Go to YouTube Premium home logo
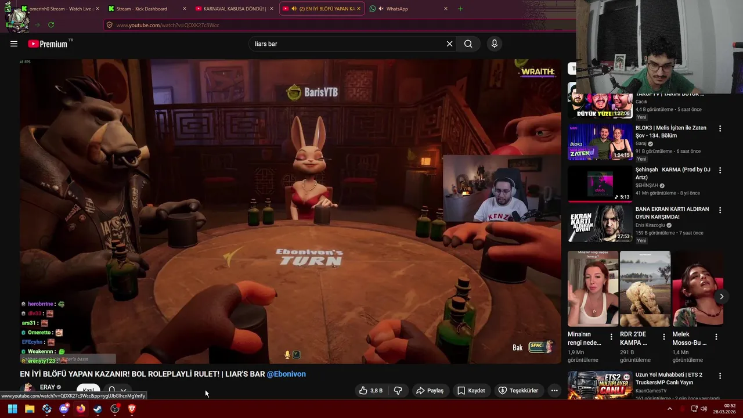 tap(48, 44)
